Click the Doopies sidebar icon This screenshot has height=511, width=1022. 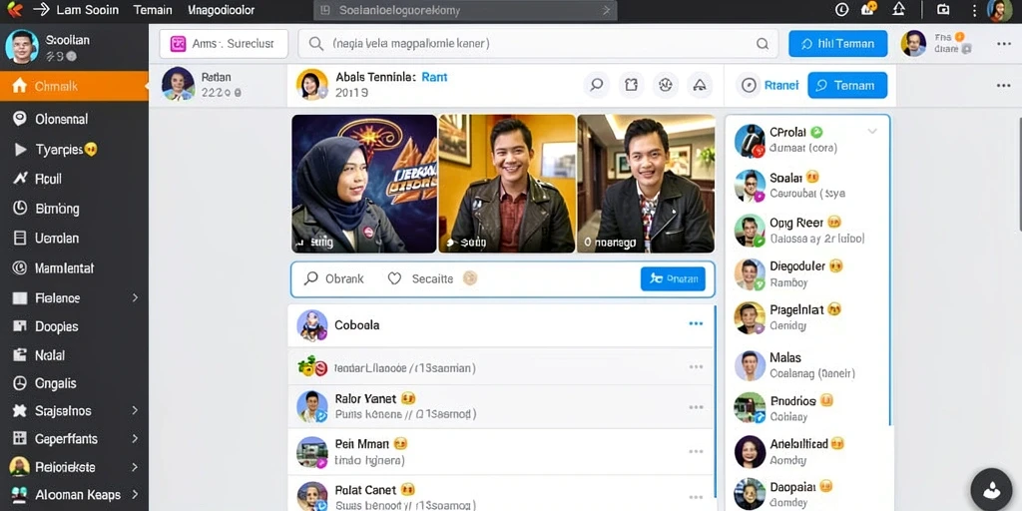pos(20,326)
